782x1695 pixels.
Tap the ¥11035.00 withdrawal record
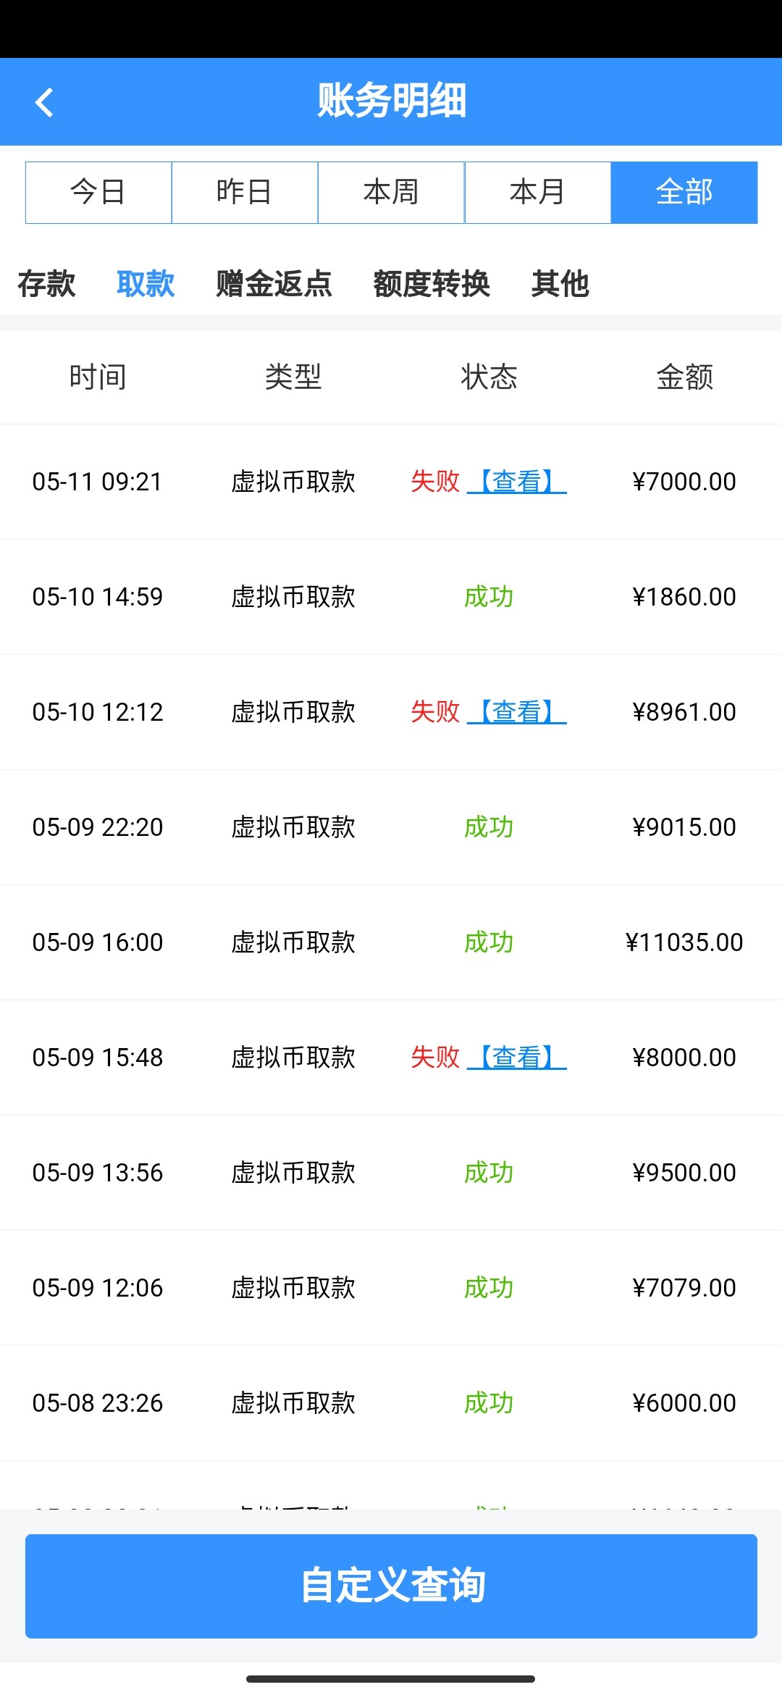[x=391, y=942]
